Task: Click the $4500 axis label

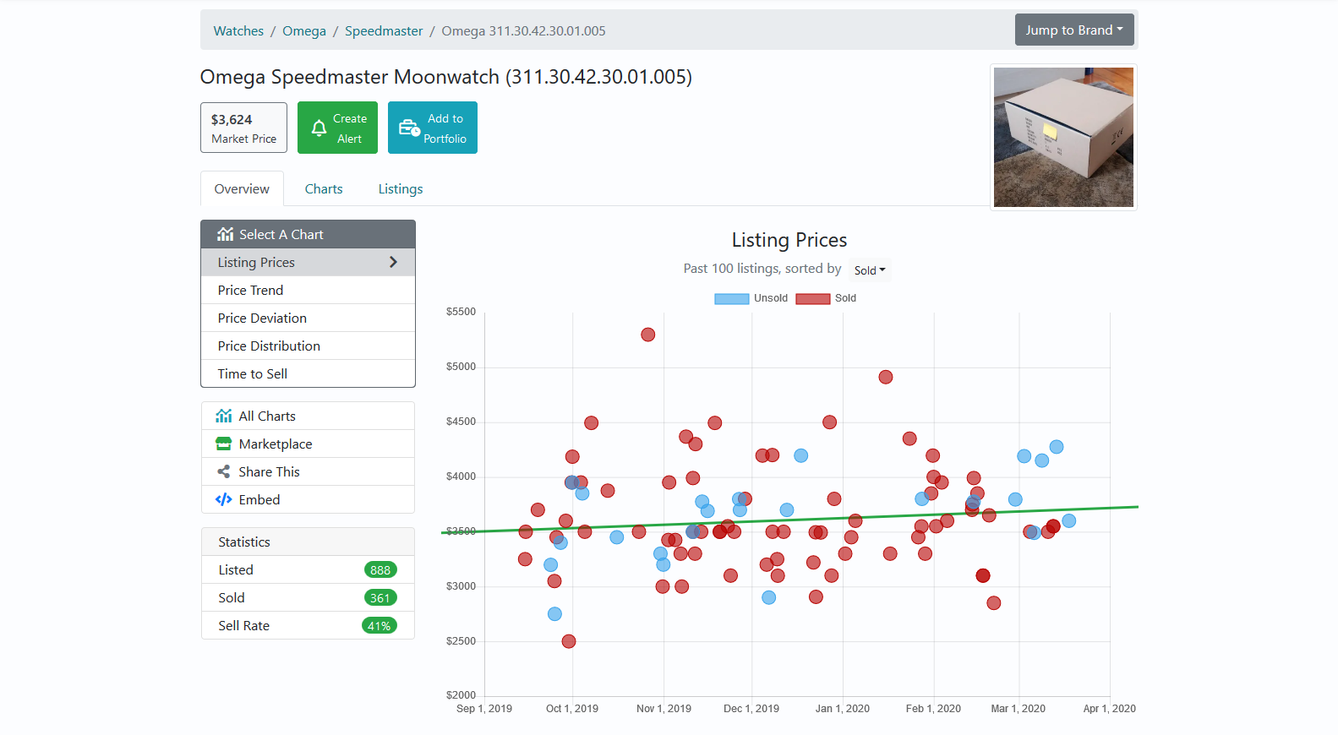Action: [461, 422]
